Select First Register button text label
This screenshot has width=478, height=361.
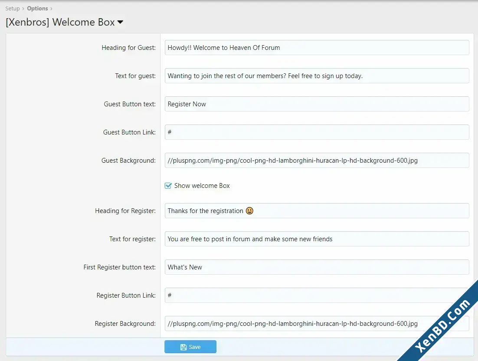point(120,267)
